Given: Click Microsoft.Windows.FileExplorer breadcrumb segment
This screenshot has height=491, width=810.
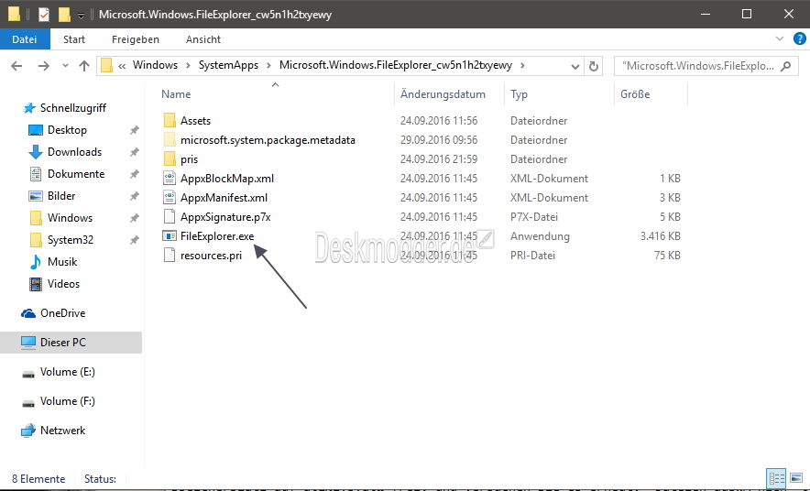Looking at the screenshot, I should pos(396,65).
